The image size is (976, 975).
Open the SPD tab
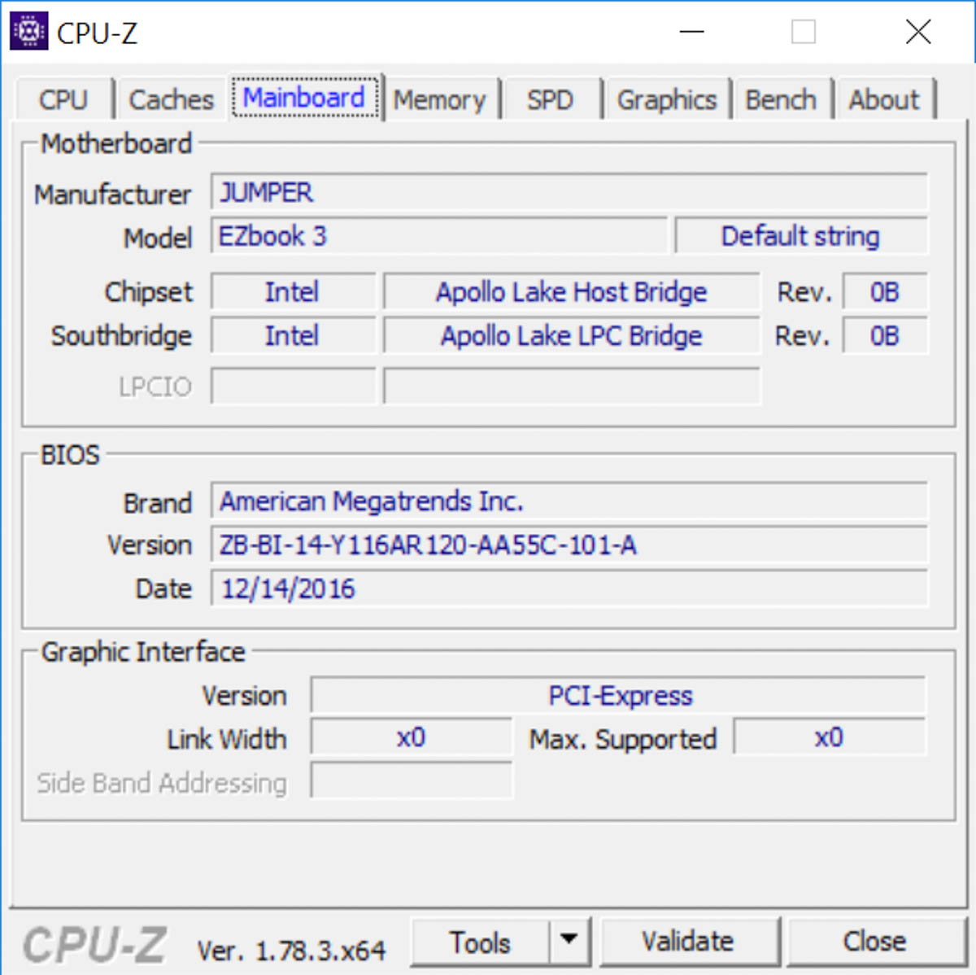(x=551, y=100)
